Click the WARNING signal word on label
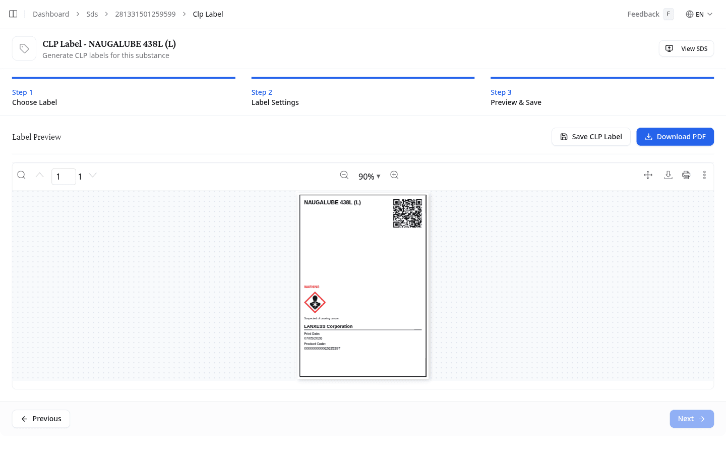 click(312, 287)
